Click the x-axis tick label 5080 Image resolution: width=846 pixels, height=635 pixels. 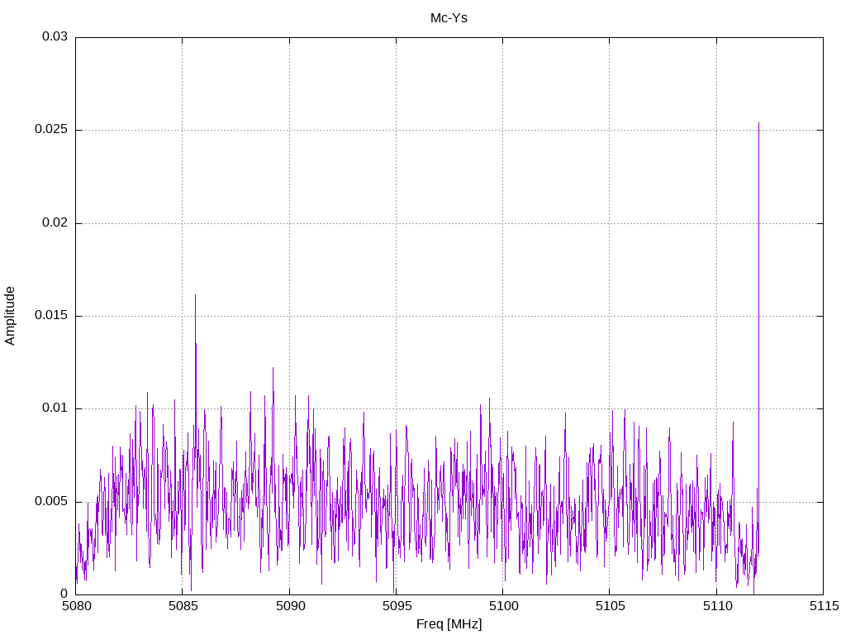(x=76, y=606)
